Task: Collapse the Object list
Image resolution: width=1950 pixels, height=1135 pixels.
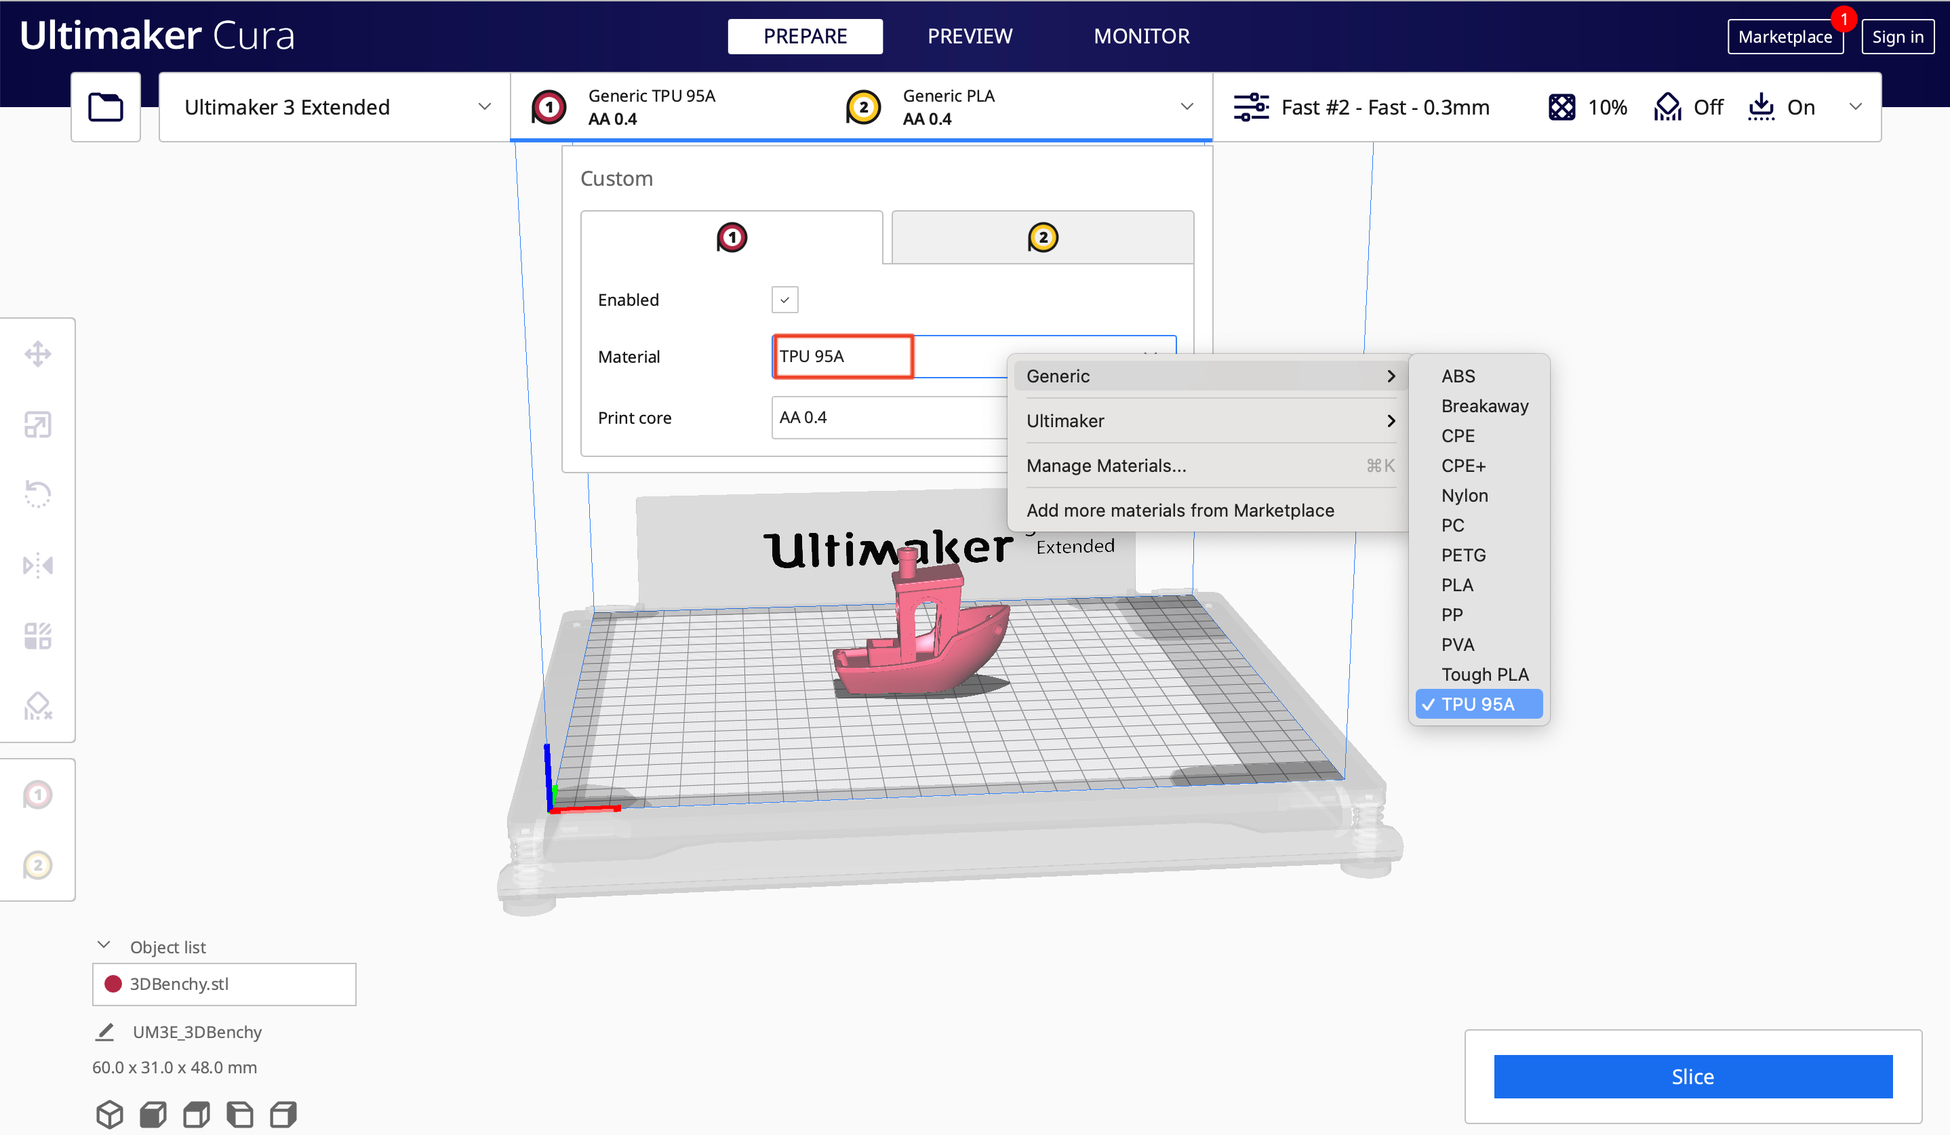Action: point(104,944)
